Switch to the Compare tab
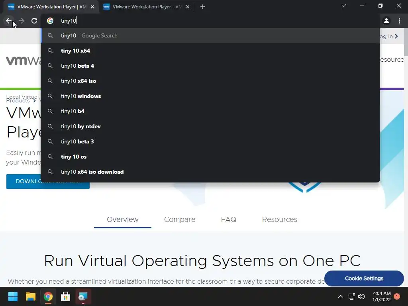 click(180, 220)
